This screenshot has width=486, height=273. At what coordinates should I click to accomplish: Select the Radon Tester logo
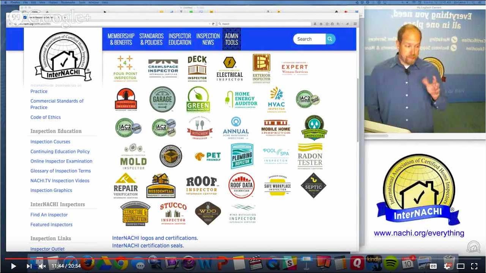pos(310,156)
